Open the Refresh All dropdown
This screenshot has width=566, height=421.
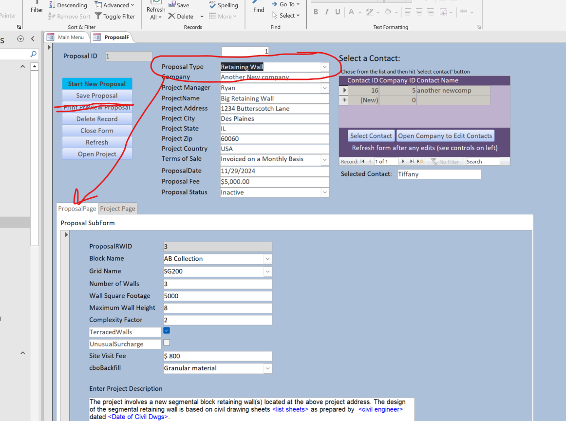tap(155, 13)
